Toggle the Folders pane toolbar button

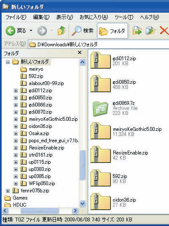[113, 31]
